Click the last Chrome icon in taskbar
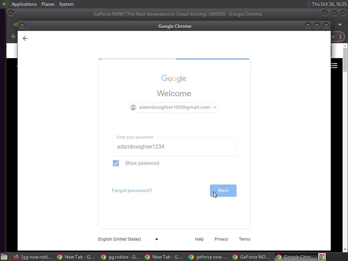The image size is (348, 261). (x=322, y=257)
